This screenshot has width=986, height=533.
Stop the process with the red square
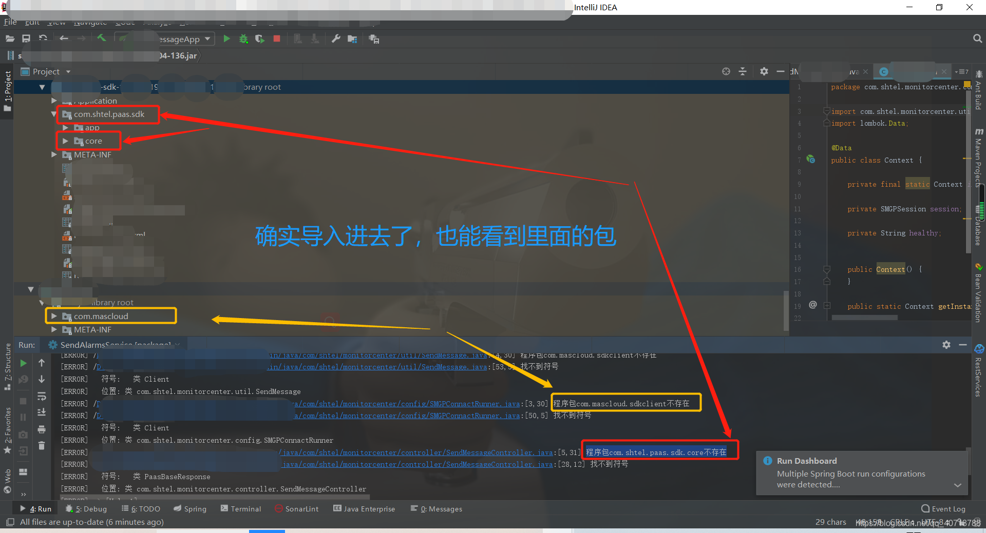pyautogui.click(x=277, y=39)
